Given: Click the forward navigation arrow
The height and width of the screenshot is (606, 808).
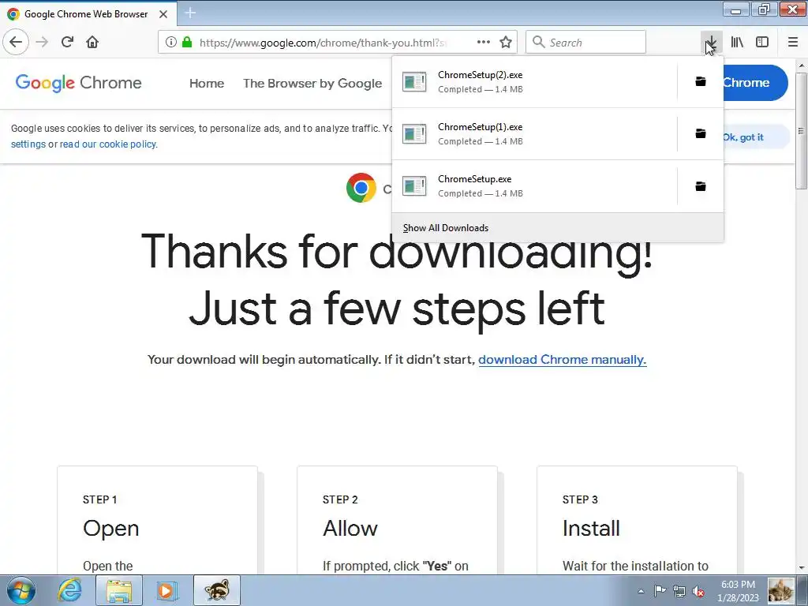Looking at the screenshot, I should pyautogui.click(x=43, y=42).
